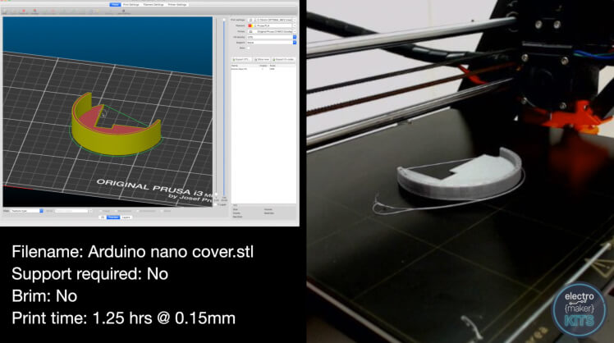Toggle the Unretractions checkbox
This screenshot has height=343, width=614.
pos(138,211)
